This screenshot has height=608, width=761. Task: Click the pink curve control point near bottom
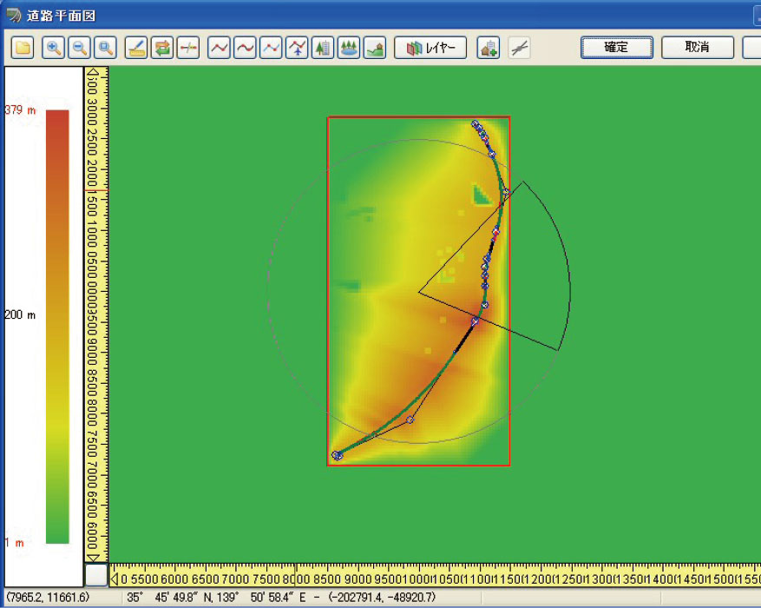(x=410, y=420)
